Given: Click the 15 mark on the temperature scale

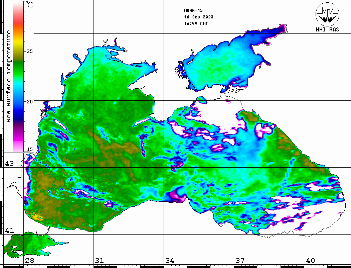Looking at the screenshot, I should click(x=29, y=149).
